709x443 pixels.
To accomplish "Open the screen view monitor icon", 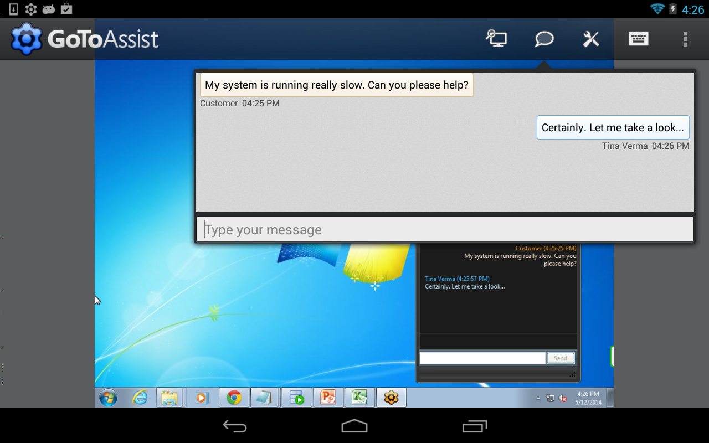I will tap(496, 39).
